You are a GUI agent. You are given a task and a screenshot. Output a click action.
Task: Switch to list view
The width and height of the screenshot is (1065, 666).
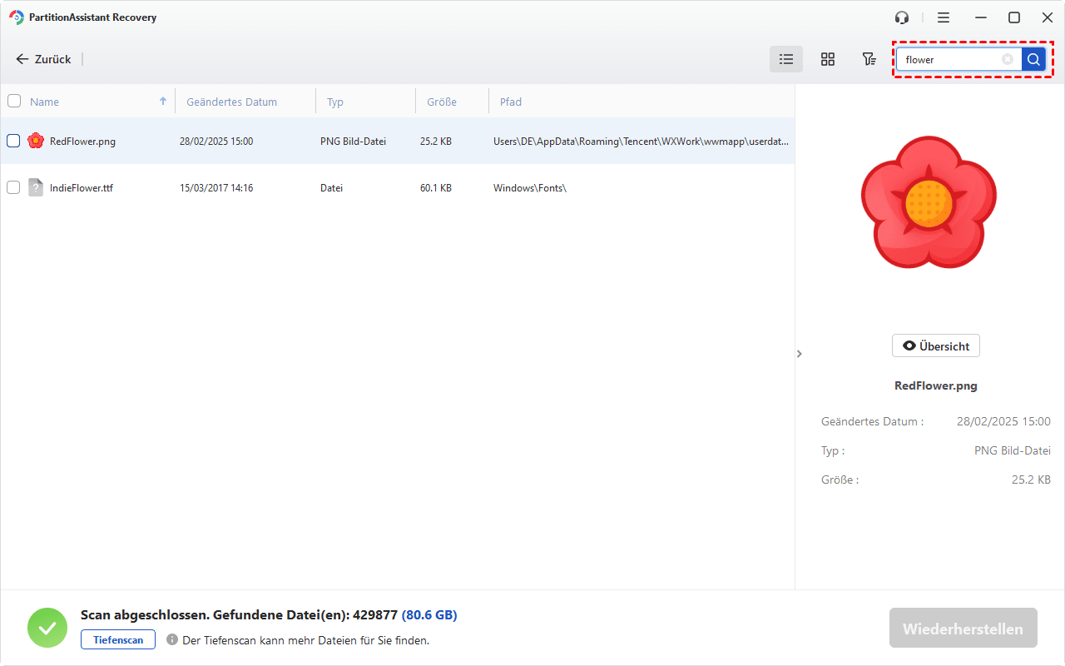point(785,59)
